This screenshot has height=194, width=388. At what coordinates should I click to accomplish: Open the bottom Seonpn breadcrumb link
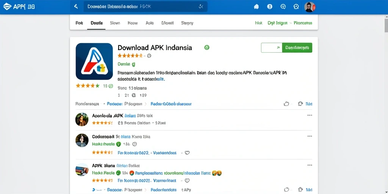point(115,190)
